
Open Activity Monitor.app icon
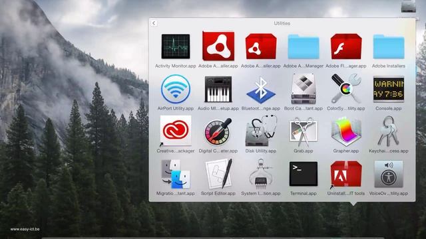[x=176, y=46]
